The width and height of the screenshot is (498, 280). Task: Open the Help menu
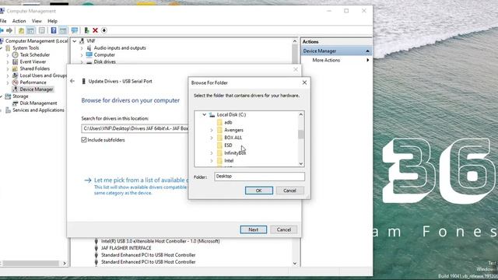[x=52, y=21]
